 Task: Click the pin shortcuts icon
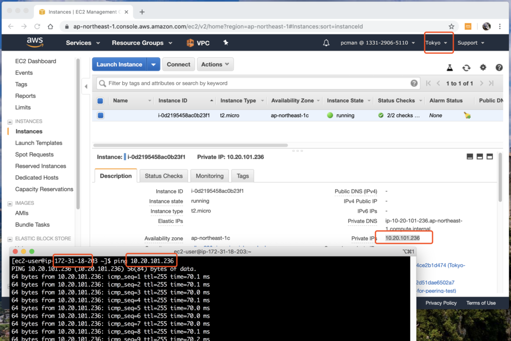226,42
